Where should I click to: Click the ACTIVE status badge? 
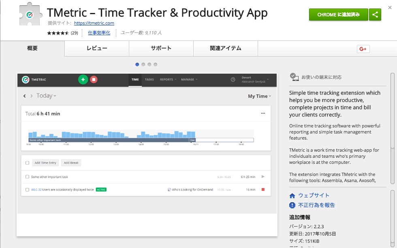point(101,190)
